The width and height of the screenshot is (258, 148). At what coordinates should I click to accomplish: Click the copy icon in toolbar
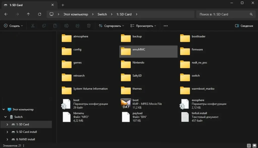pyautogui.click(x=44, y=26)
